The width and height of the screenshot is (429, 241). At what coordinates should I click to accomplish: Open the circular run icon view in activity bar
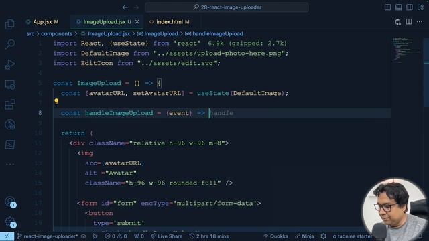10,125
